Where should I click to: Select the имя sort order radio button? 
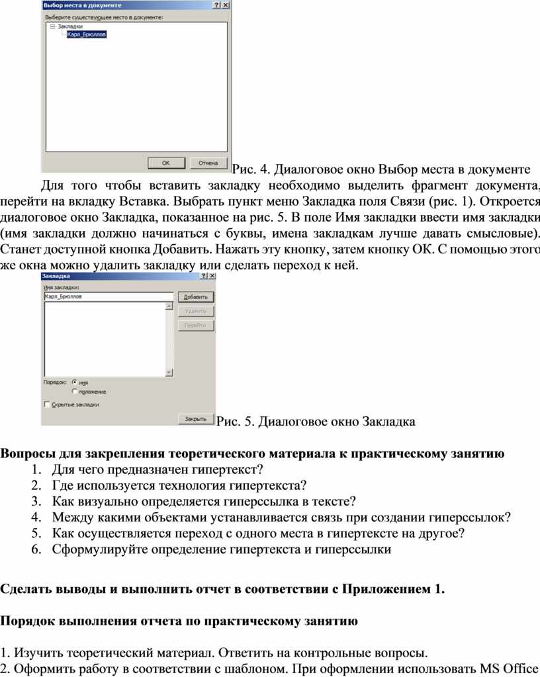click(75, 382)
